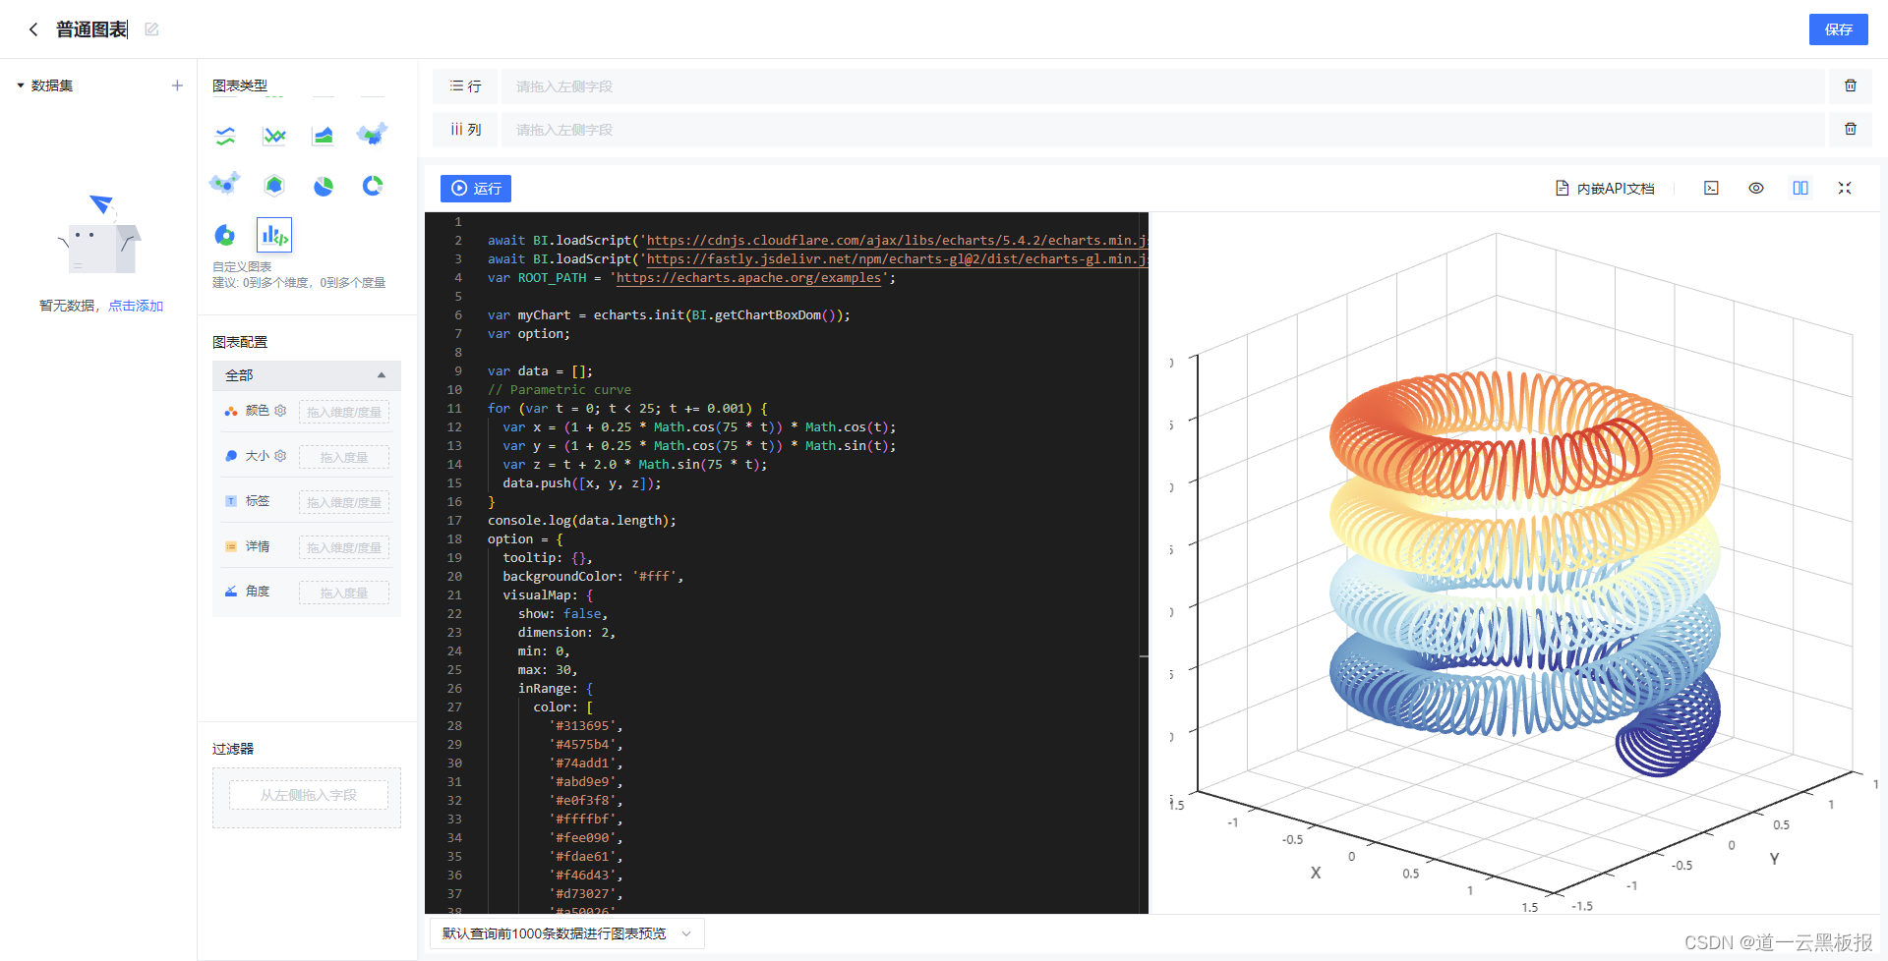Select the pie chart type icon
The width and height of the screenshot is (1888, 961).
[x=323, y=186]
